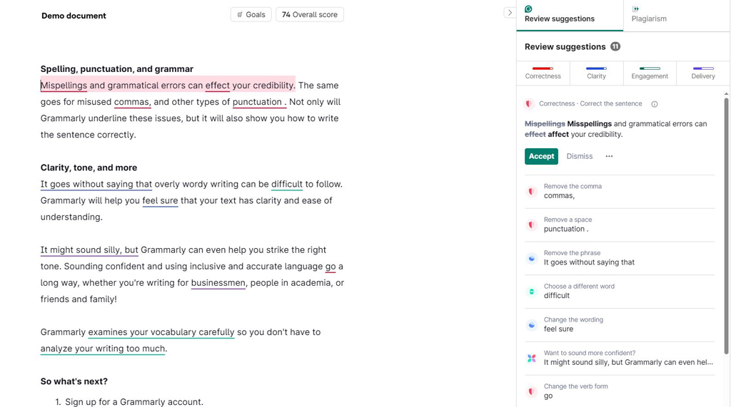
Task: Click underlined phrase analyze your writing too much
Action: click(x=103, y=349)
